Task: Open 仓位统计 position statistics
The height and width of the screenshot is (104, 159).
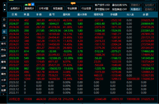Action: click(150, 5)
